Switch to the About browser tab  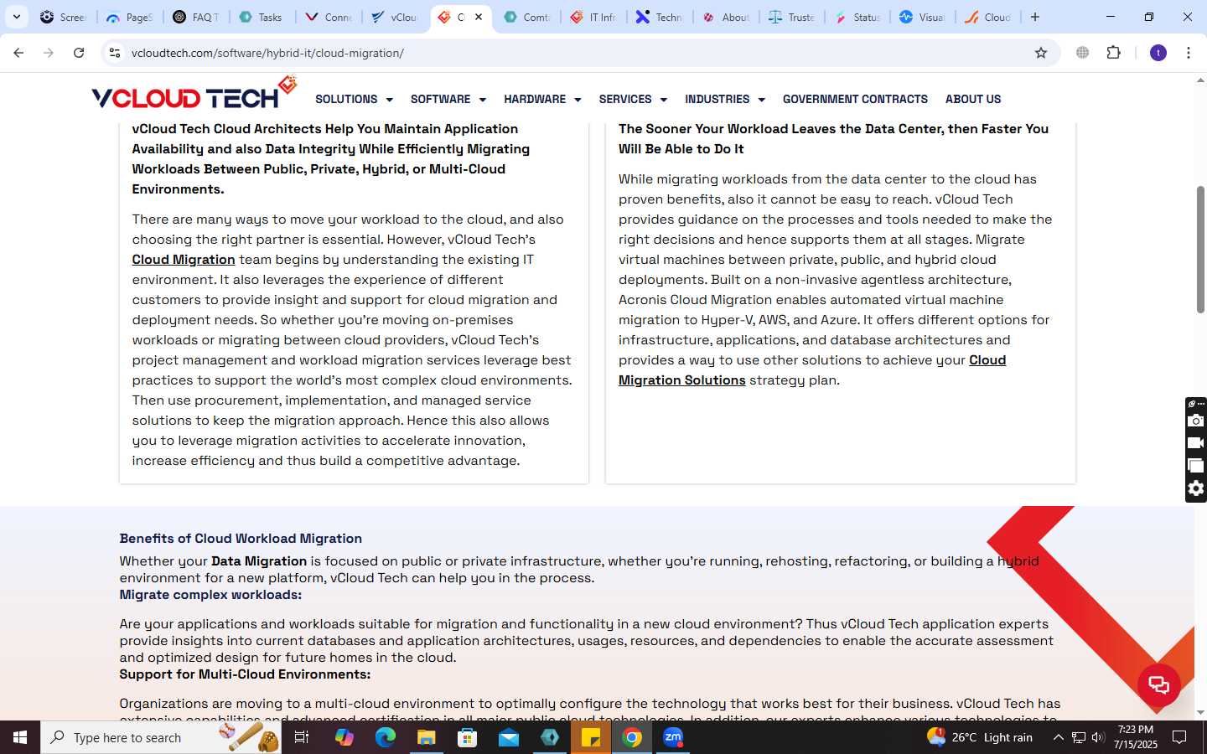pyautogui.click(x=726, y=17)
